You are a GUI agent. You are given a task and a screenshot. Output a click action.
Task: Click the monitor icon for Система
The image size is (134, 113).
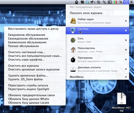tap(73, 31)
